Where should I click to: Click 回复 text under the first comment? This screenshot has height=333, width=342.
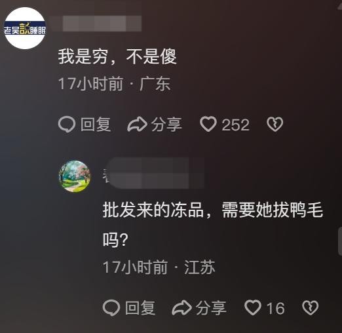pyautogui.click(x=96, y=124)
